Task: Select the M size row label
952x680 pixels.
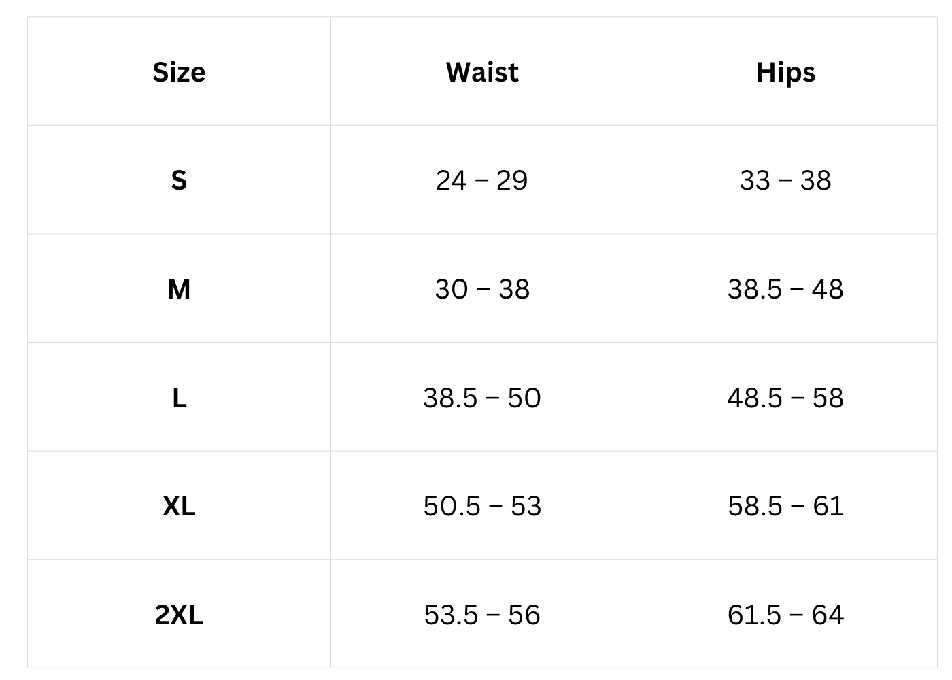Action: click(179, 289)
